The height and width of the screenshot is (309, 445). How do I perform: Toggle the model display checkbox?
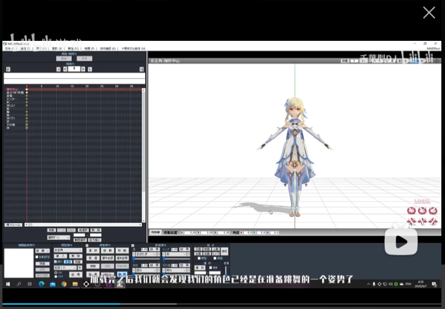[x=55, y=261]
